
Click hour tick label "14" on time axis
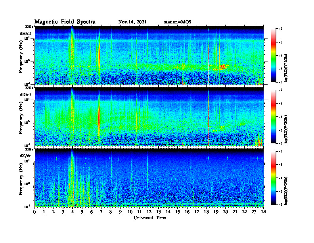coord(168,212)
